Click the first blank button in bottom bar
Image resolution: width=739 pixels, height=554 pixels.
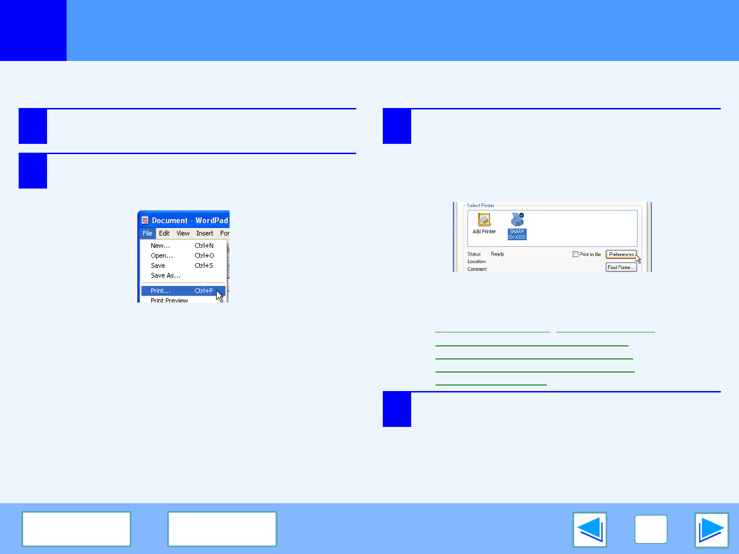click(76, 529)
